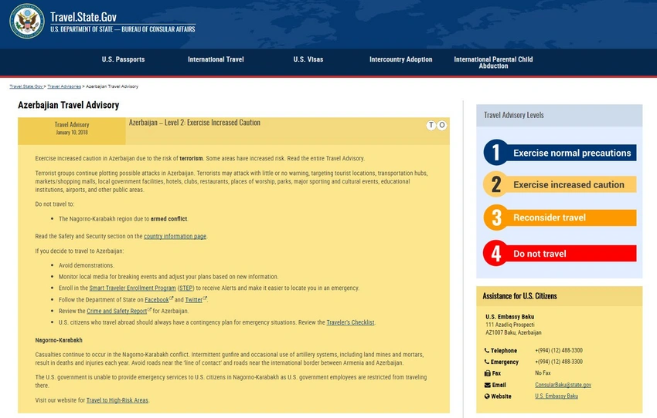The height and width of the screenshot is (418, 657).
Task: Open the U.S. Passports menu
Action: pos(123,59)
